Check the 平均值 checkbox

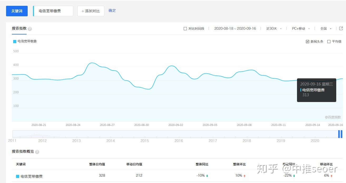click(329, 42)
